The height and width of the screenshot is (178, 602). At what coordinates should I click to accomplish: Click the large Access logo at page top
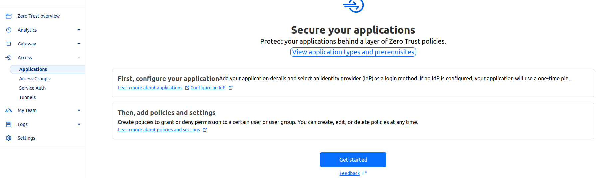(x=353, y=5)
